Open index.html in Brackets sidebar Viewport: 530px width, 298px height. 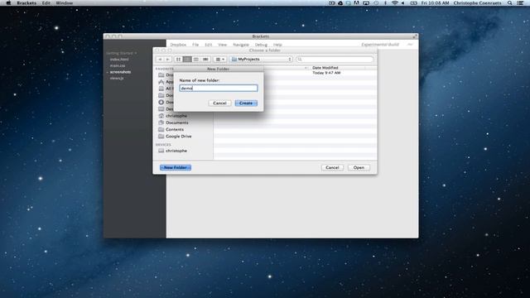(x=119, y=60)
